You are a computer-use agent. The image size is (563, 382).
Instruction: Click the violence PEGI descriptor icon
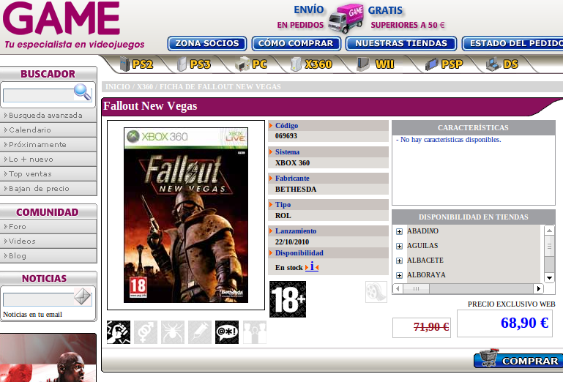click(x=119, y=332)
